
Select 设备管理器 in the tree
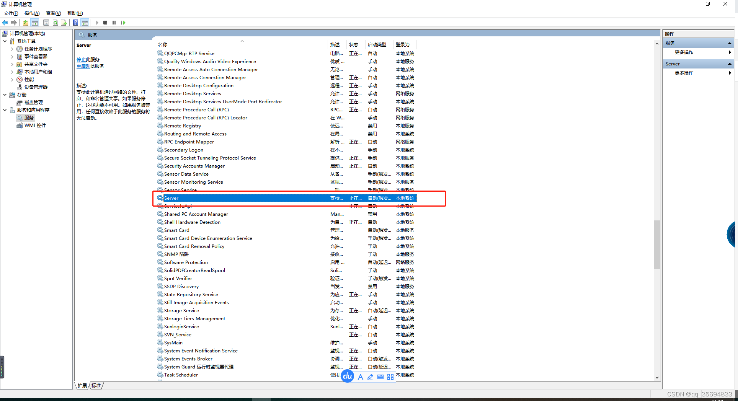36,87
